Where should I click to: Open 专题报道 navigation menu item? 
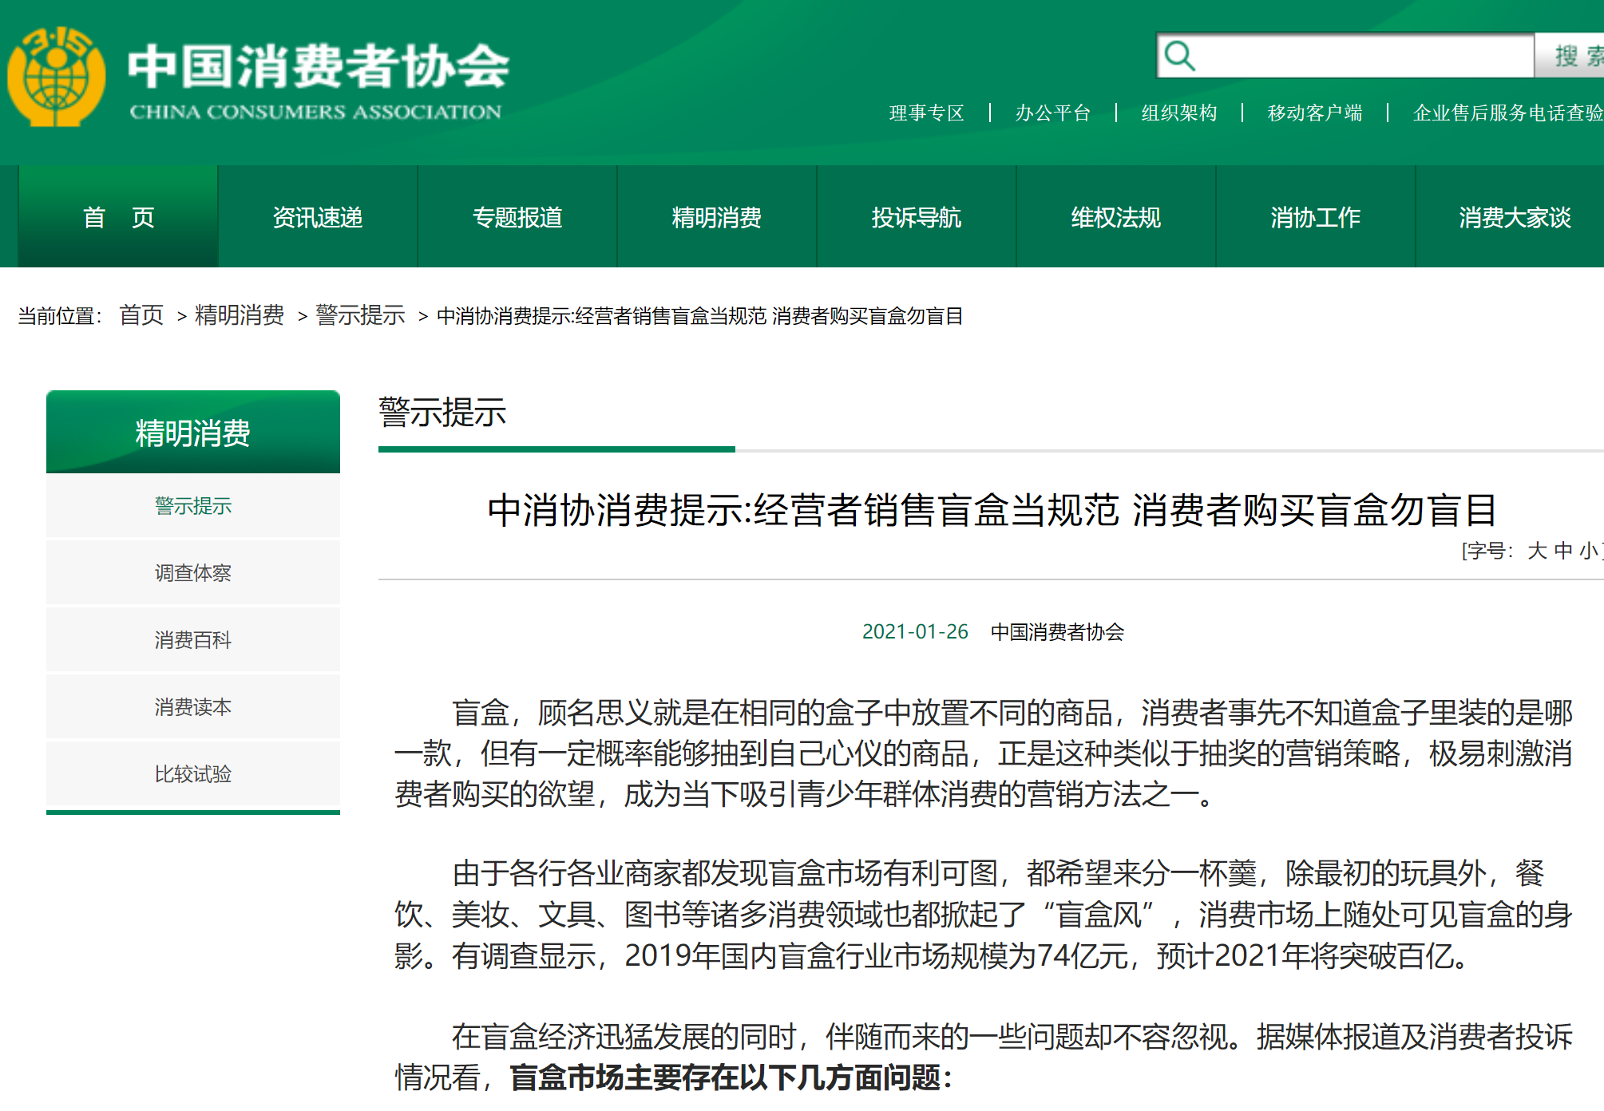click(517, 217)
